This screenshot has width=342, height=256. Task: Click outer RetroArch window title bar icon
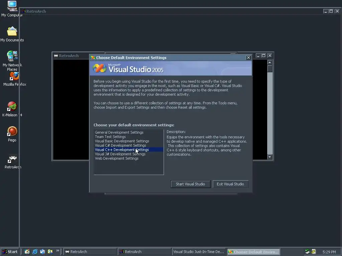[x=23, y=11]
